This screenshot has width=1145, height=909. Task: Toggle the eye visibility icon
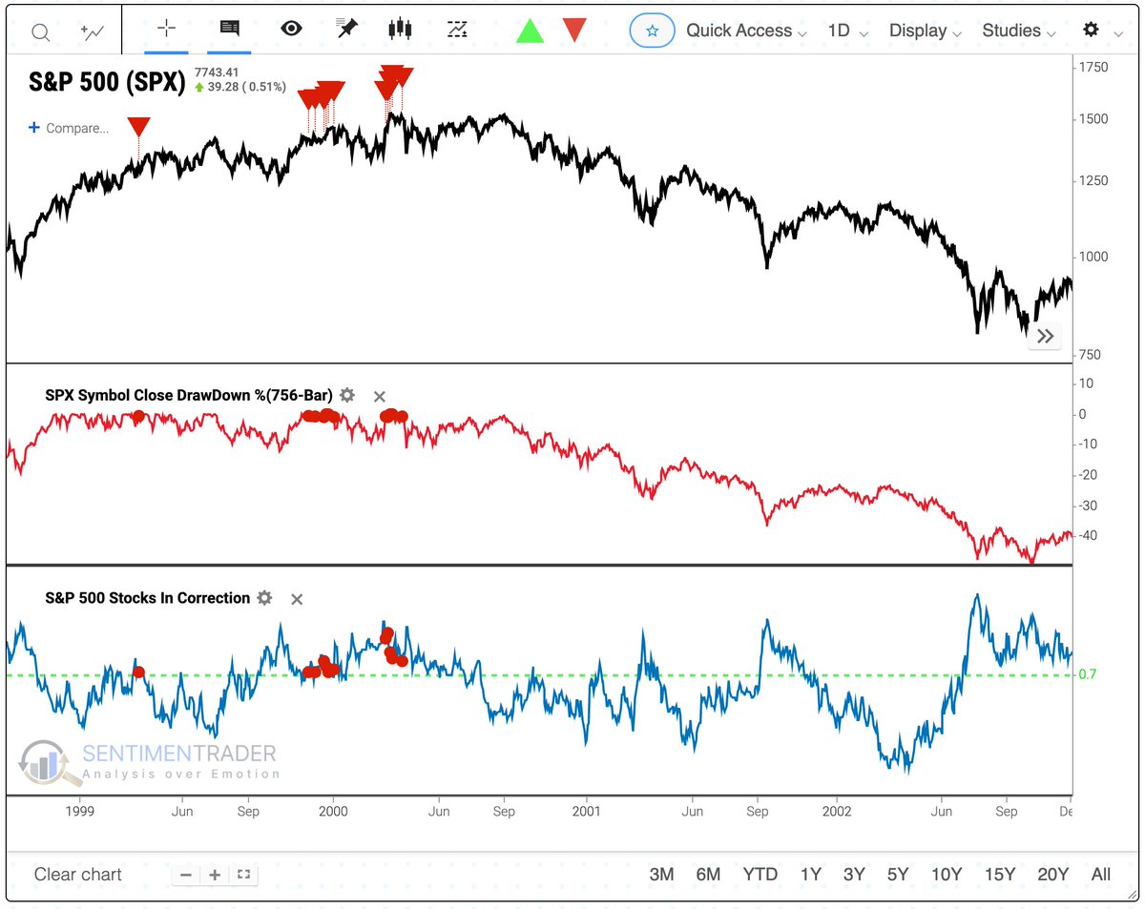[291, 29]
